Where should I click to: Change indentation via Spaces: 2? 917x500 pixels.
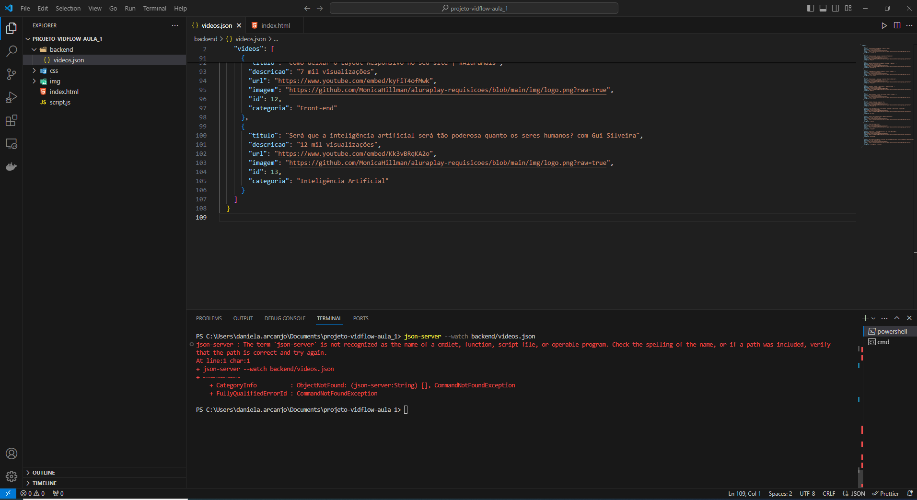click(780, 493)
